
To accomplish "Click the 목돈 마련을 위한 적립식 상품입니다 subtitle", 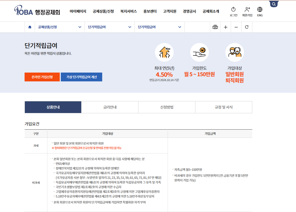I will (x=48, y=54).
